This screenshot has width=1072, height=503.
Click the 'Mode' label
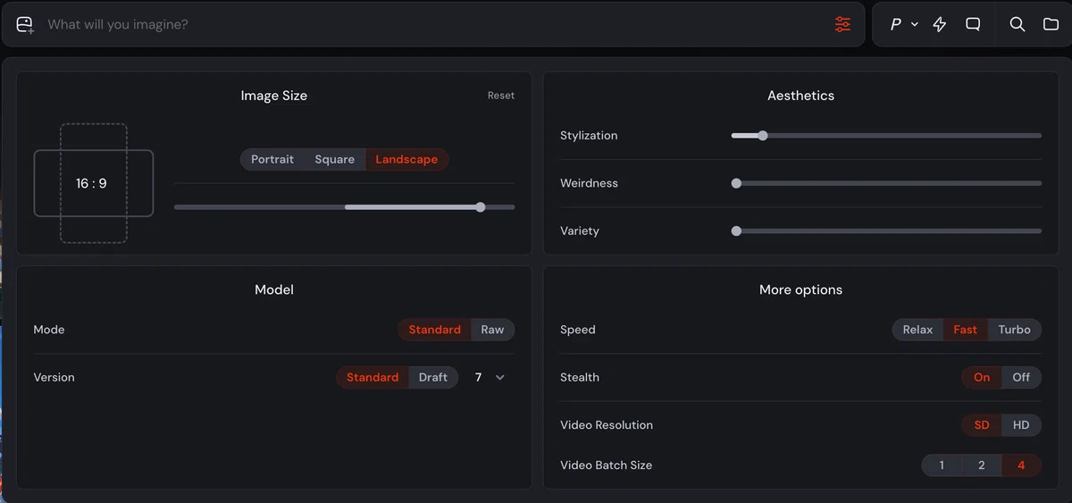pos(49,330)
